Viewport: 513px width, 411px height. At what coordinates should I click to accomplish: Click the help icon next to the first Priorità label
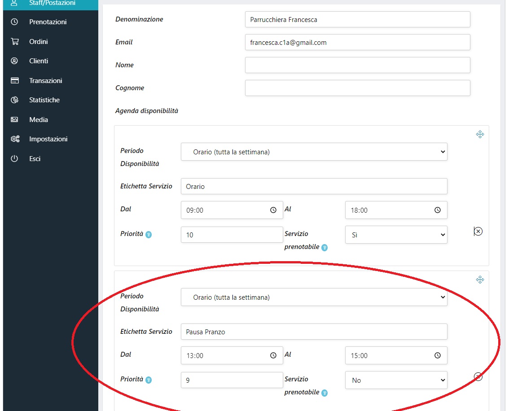coord(149,235)
